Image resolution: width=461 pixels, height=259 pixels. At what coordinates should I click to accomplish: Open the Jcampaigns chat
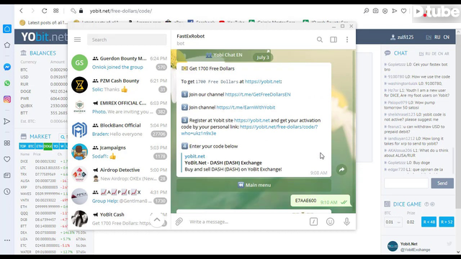pyautogui.click(x=119, y=152)
